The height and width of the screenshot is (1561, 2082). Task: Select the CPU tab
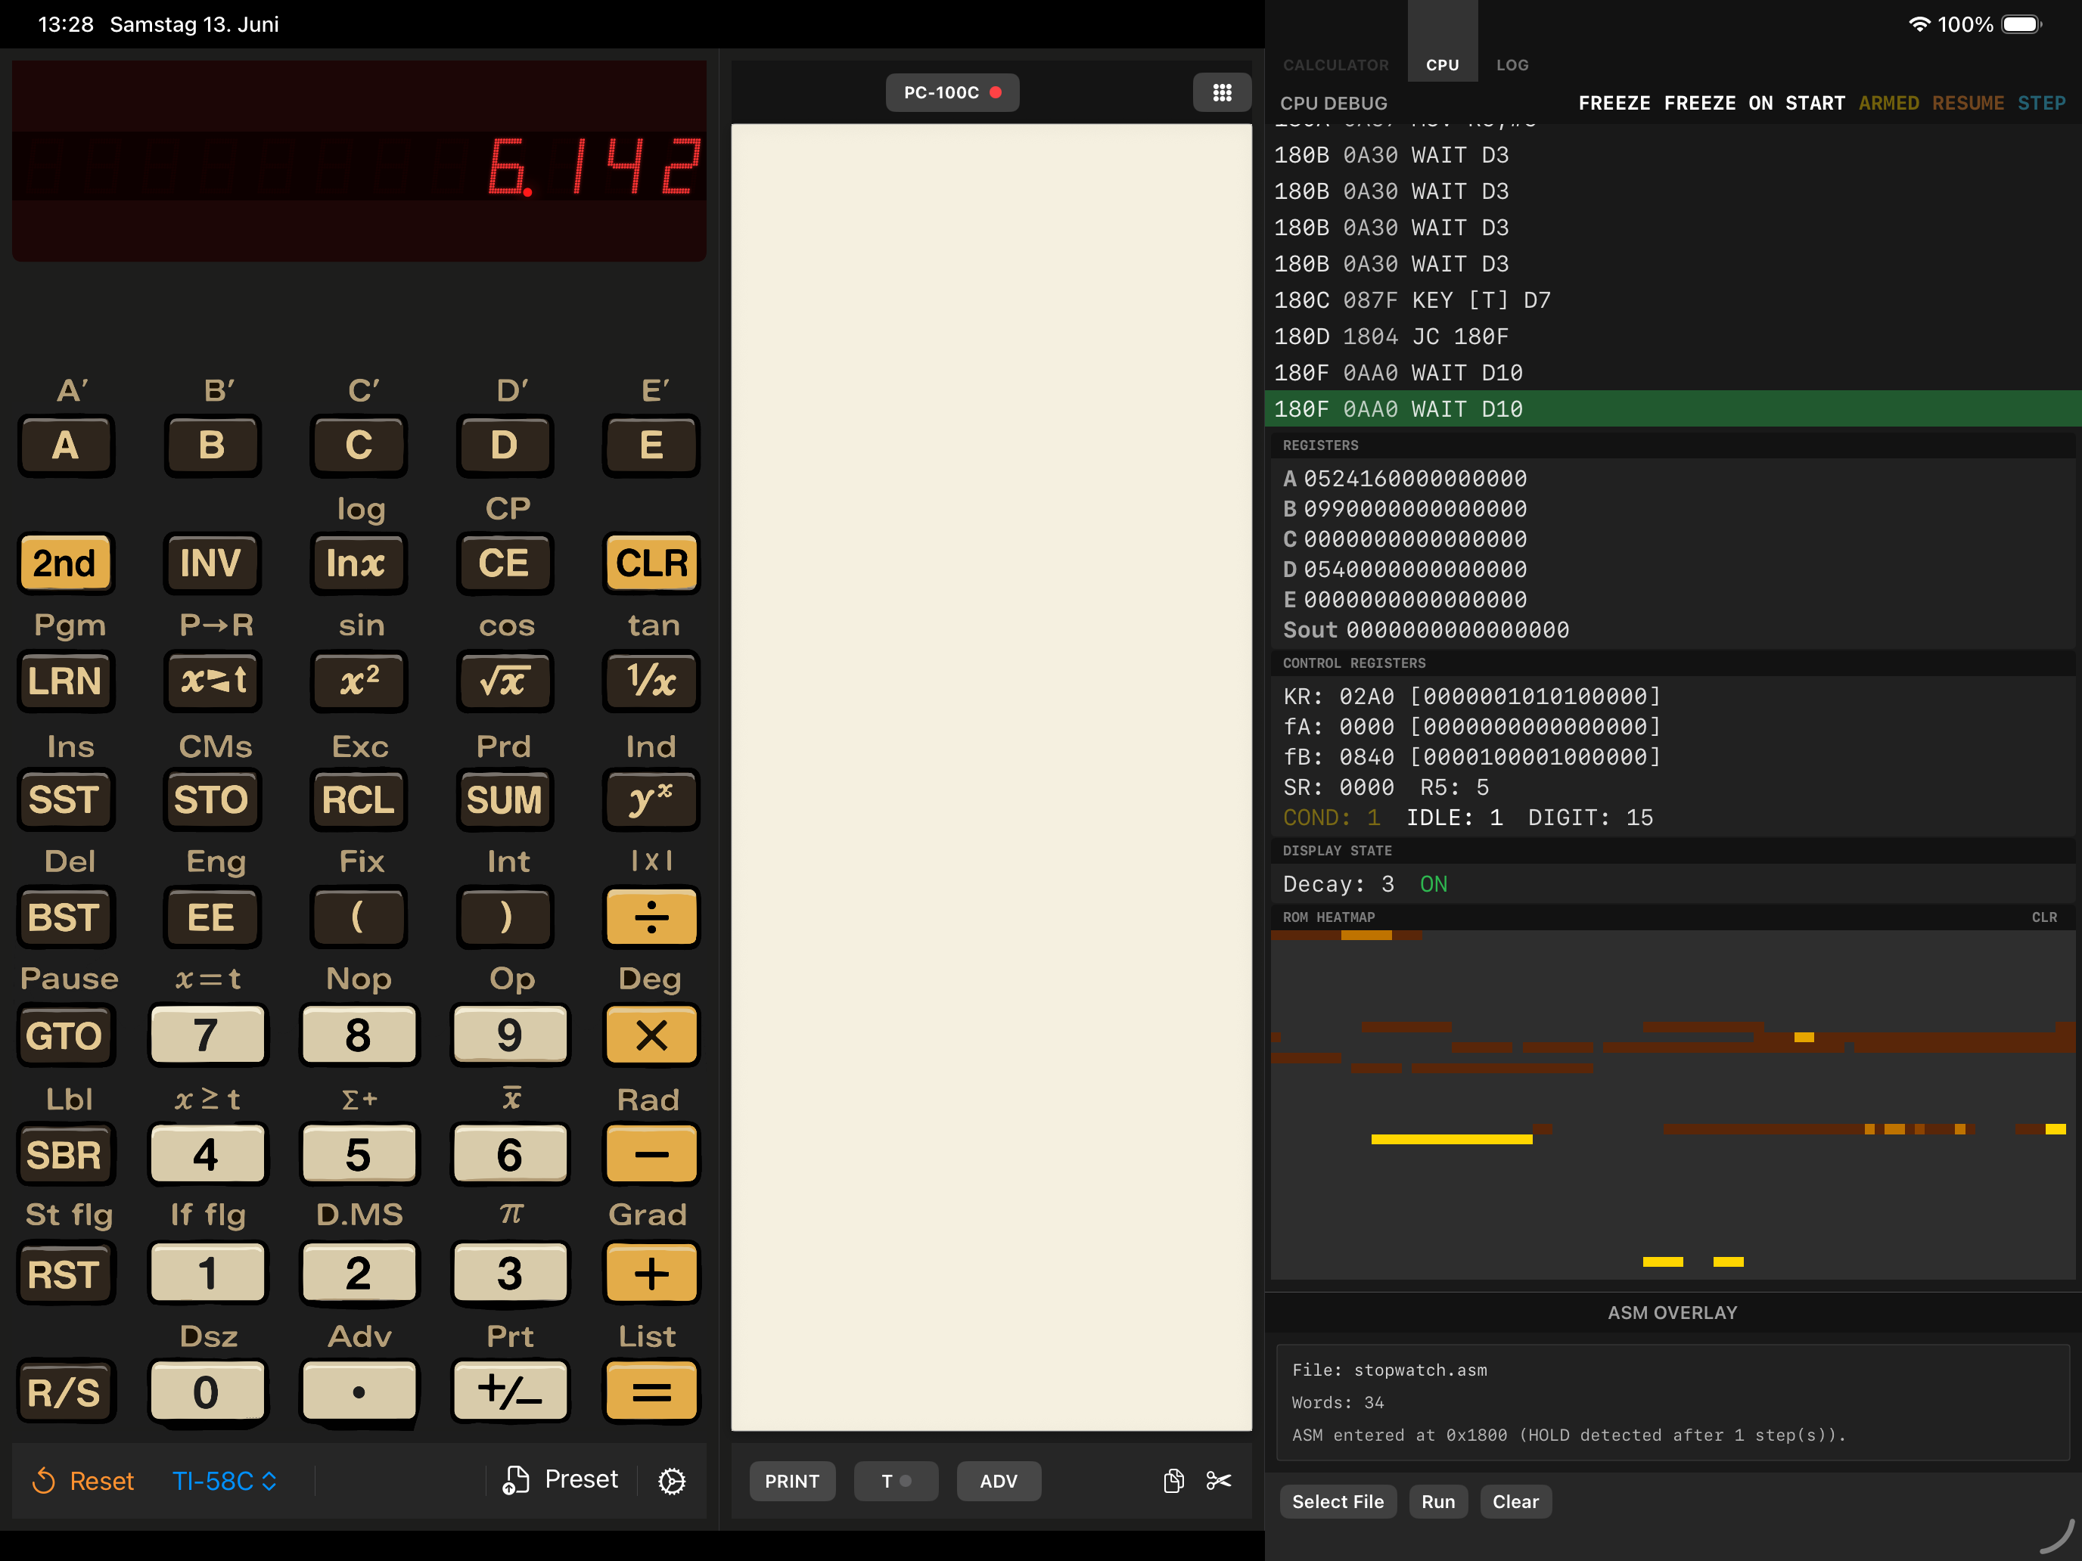pos(1442,65)
